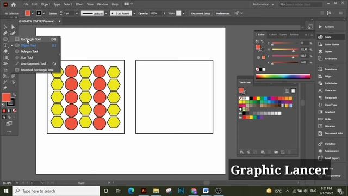This screenshot has width=348, height=196.
Task: Open the File menu
Action: click(26, 4)
